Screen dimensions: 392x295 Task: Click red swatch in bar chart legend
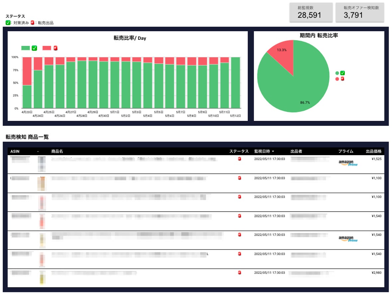tap(47, 48)
